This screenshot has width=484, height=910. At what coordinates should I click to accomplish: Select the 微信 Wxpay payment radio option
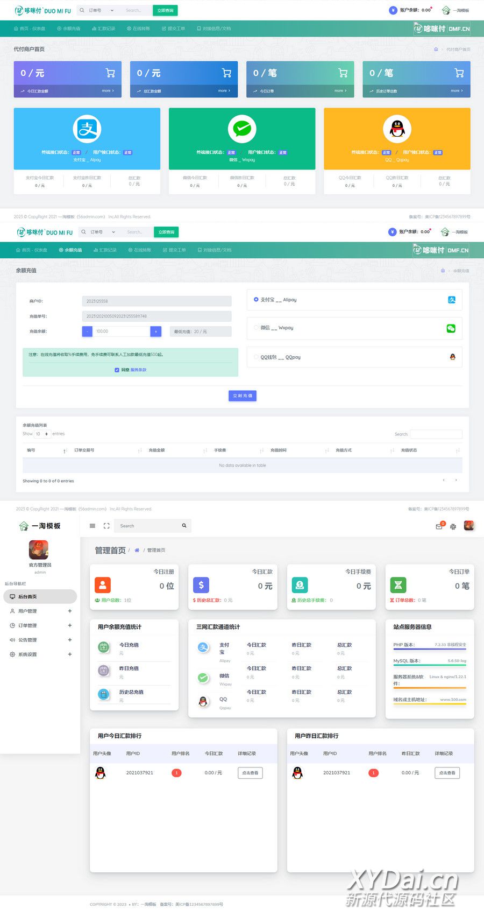pos(256,327)
